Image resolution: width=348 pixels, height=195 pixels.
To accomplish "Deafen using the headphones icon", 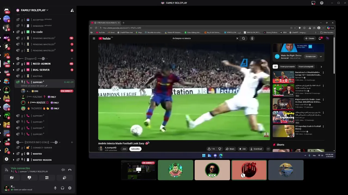I will [63, 188].
